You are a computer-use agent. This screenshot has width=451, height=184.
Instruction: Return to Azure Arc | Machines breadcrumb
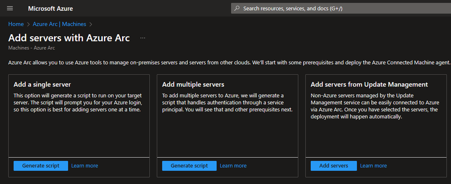[59, 24]
